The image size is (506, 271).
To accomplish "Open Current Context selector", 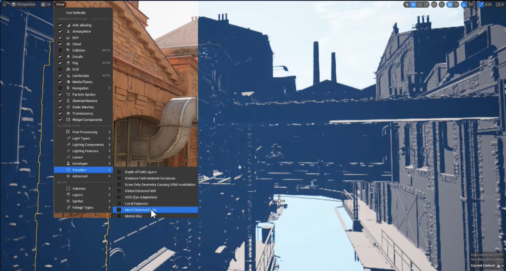I will click(487, 266).
